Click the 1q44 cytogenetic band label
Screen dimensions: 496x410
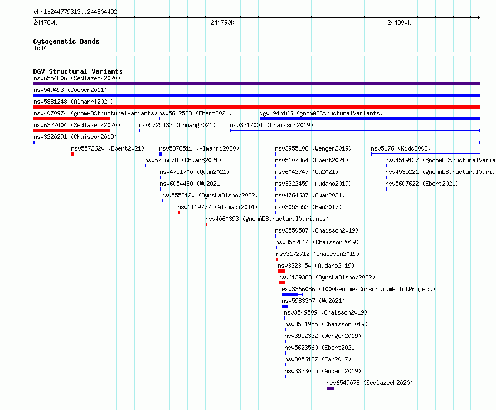pyautogui.click(x=40, y=48)
